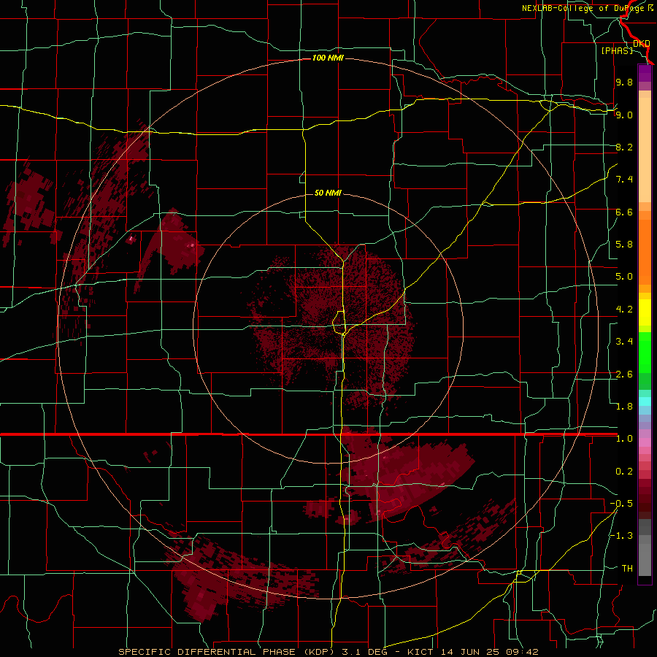Click the 5.0 value on the color scale

pos(624,277)
